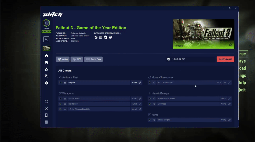Viewport: 255px width, 142px height.
Task: Click the Num6 hotkey label
Action: [x=223, y=104]
